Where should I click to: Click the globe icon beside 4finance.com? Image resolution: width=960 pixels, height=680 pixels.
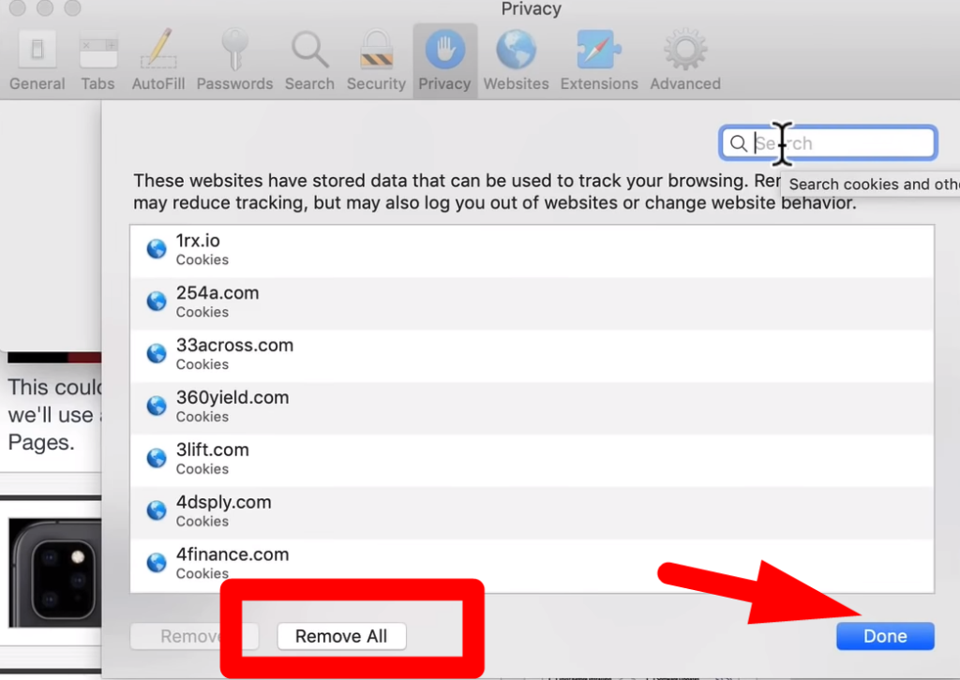tap(156, 562)
